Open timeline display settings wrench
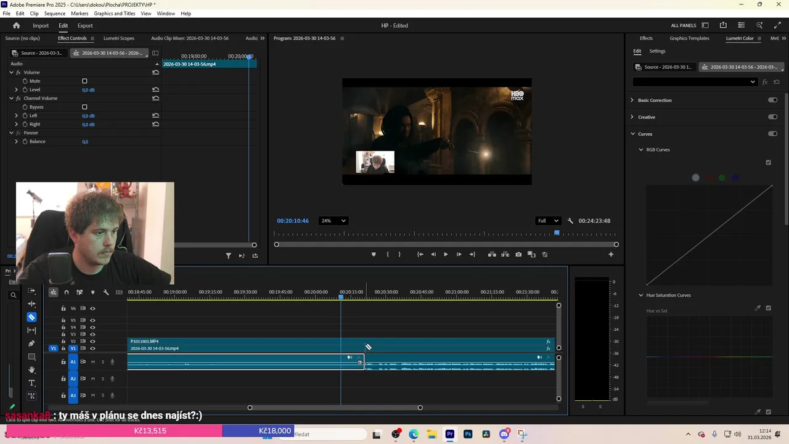Screen dimensions: 789x444 (106, 292)
